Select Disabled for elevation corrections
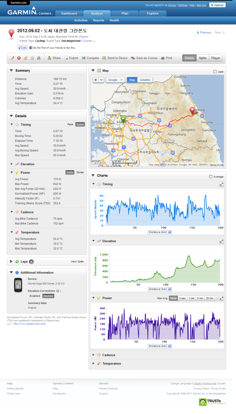The height and width of the screenshot is (414, 236). pos(48,296)
